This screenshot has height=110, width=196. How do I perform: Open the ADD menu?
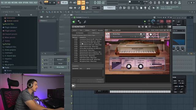pyautogui.click(x=9, y=2)
